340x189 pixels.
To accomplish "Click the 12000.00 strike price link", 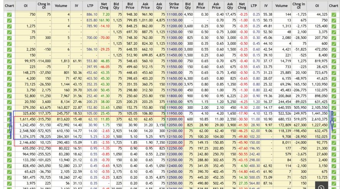I will 174,119.
